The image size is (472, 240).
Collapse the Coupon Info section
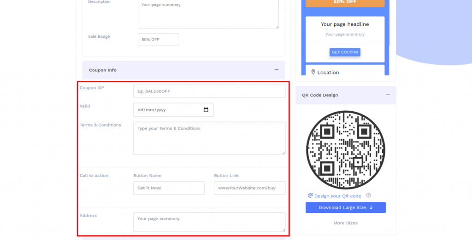coord(277,70)
